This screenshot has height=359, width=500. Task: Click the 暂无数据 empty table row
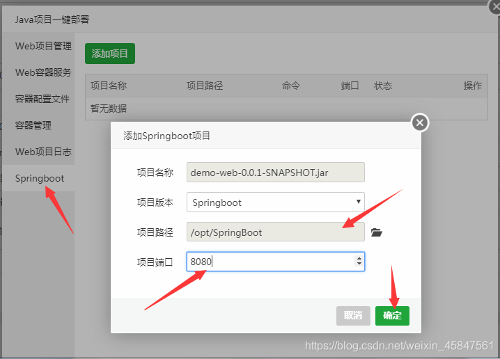click(286, 109)
